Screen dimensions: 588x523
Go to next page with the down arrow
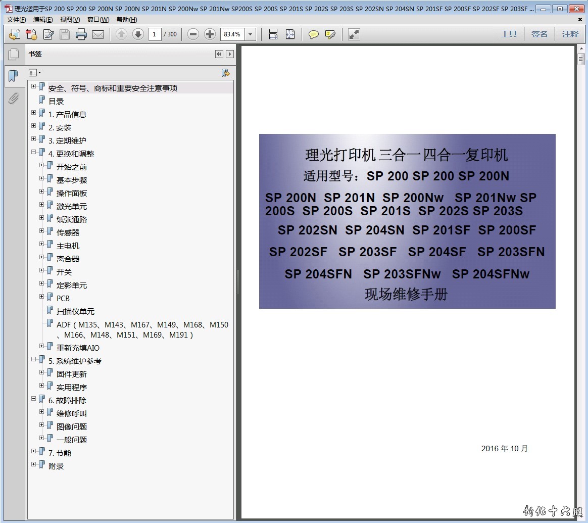(x=138, y=34)
